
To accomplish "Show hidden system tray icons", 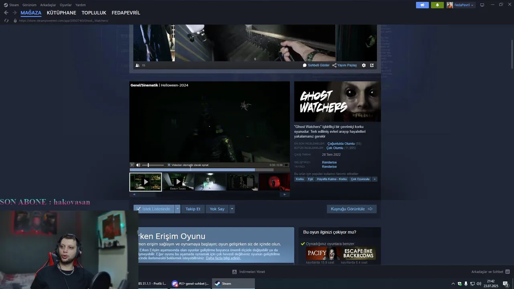I will point(453,284).
